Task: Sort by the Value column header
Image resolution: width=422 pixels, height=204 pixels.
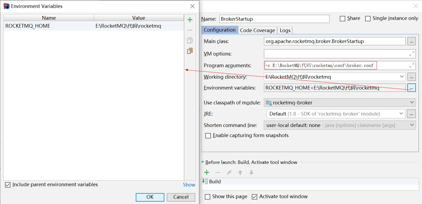Action: [x=139, y=18]
